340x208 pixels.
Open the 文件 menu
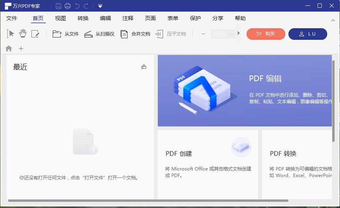click(x=12, y=19)
